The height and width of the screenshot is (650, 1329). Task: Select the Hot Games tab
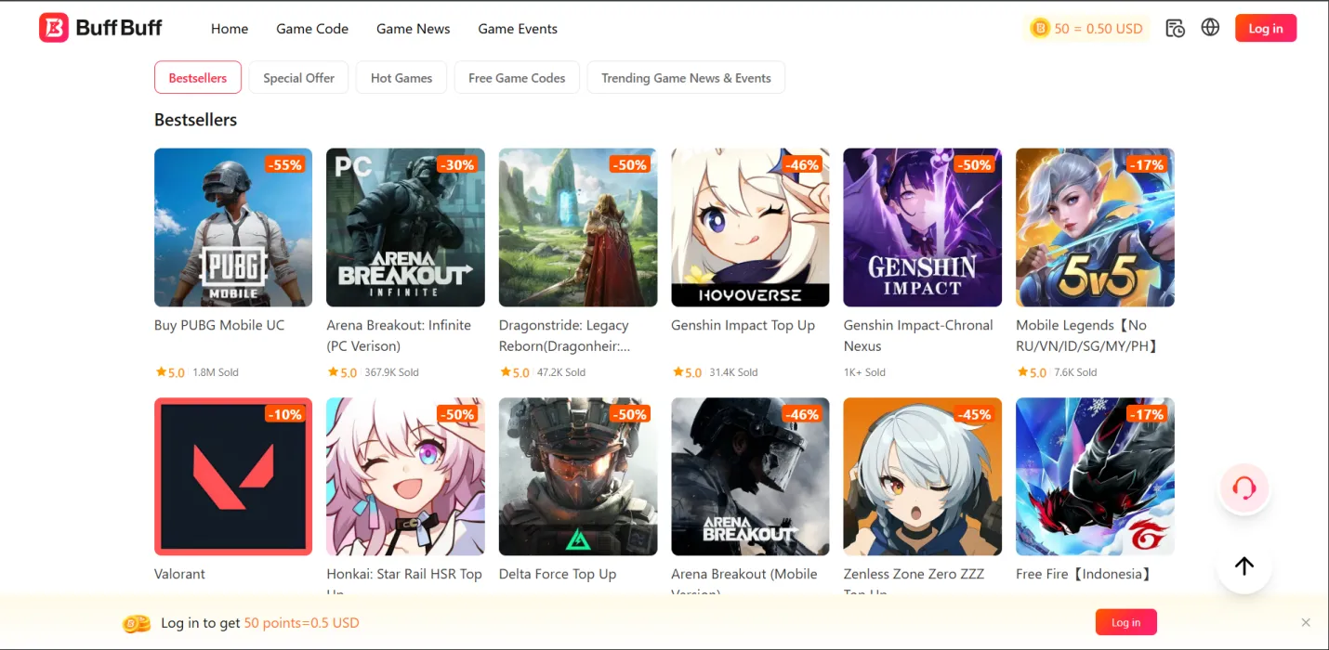(x=401, y=78)
